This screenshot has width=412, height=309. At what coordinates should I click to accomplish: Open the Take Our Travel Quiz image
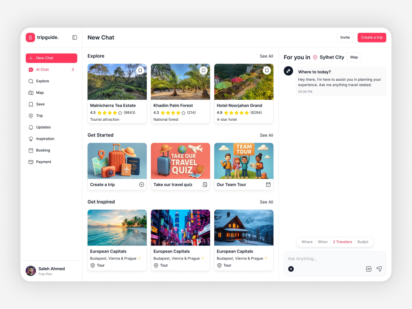(180, 161)
